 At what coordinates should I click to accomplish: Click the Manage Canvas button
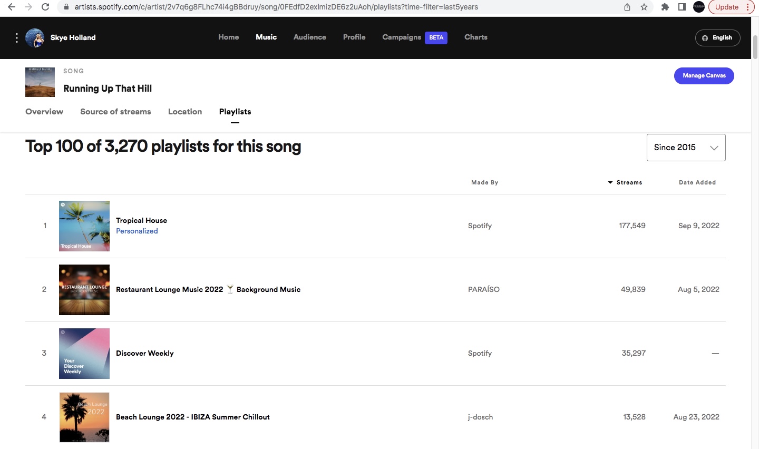point(704,75)
